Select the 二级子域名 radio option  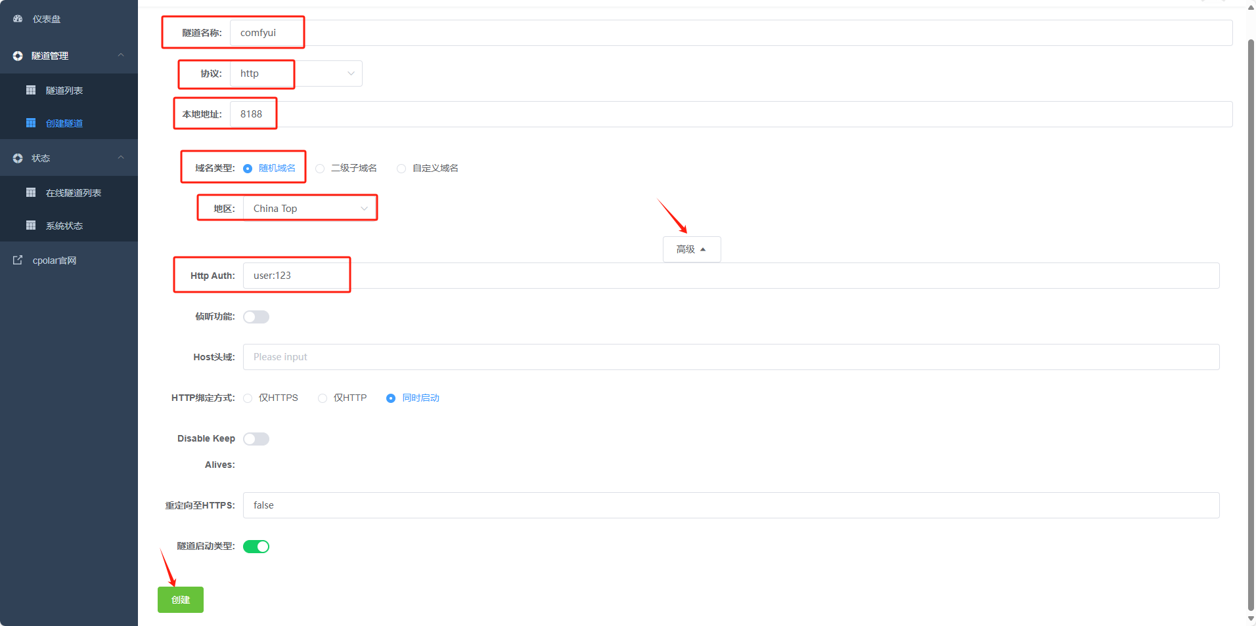tap(320, 169)
